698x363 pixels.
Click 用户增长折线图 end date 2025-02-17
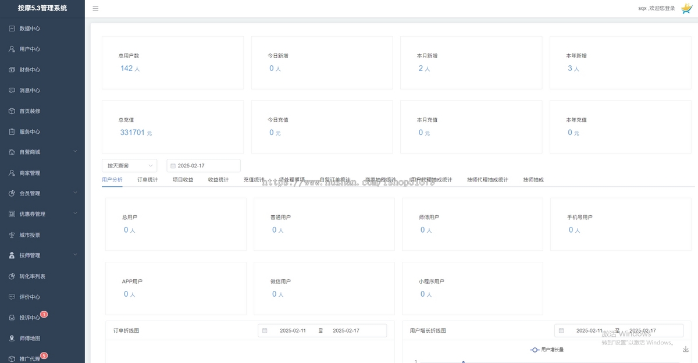click(643, 330)
